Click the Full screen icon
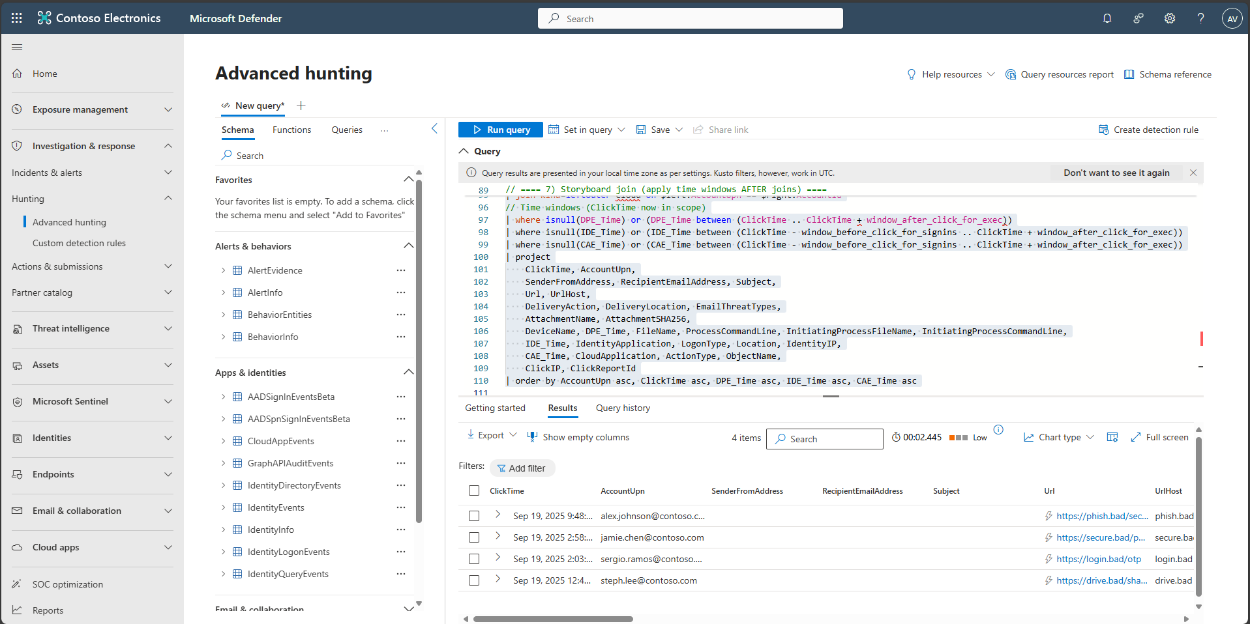The width and height of the screenshot is (1250, 624). (1136, 437)
